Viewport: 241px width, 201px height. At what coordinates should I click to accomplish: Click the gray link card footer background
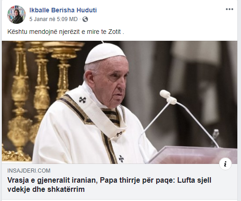(x=120, y=181)
